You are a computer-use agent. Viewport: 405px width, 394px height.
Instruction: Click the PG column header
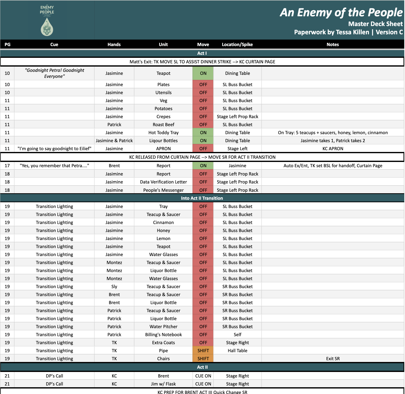coord(7,44)
